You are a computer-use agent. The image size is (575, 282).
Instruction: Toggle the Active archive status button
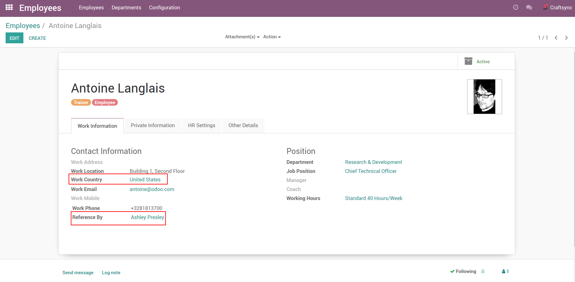point(483,62)
